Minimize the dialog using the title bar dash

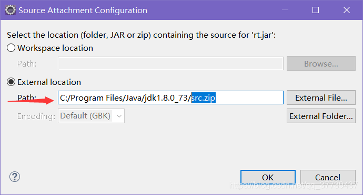[x=285, y=10]
